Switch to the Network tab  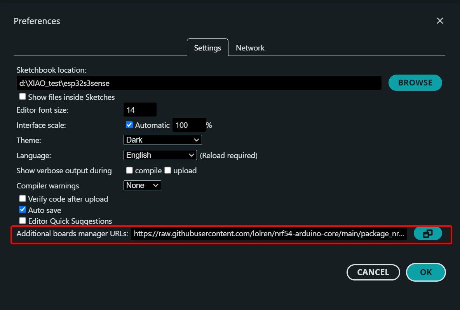tap(250, 48)
